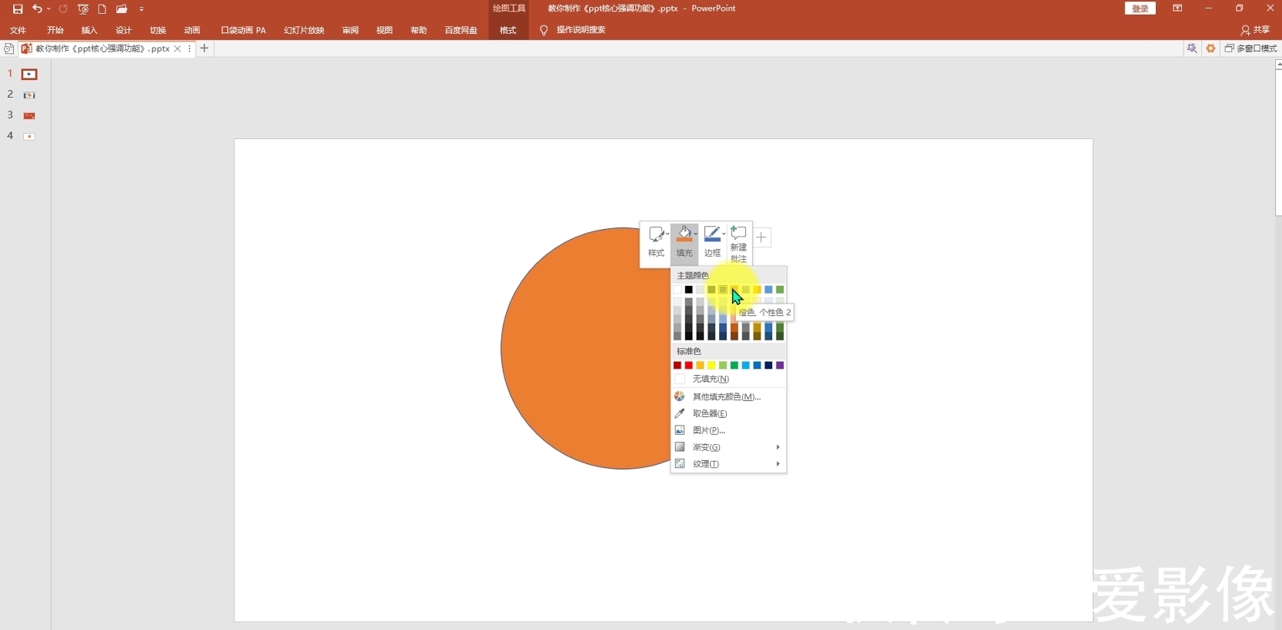The image size is (1282, 630).
Task: Select slide 3 thumbnail in panel
Action: click(29, 115)
